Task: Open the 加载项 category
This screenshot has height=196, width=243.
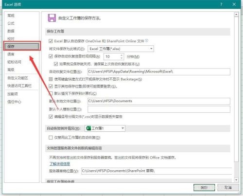Action: point(13,94)
